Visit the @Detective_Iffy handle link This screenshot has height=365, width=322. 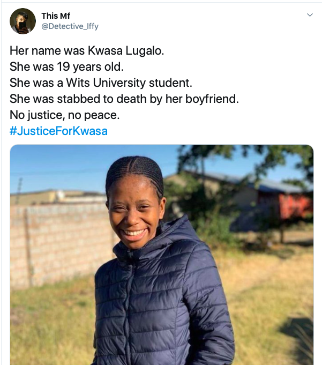[70, 26]
